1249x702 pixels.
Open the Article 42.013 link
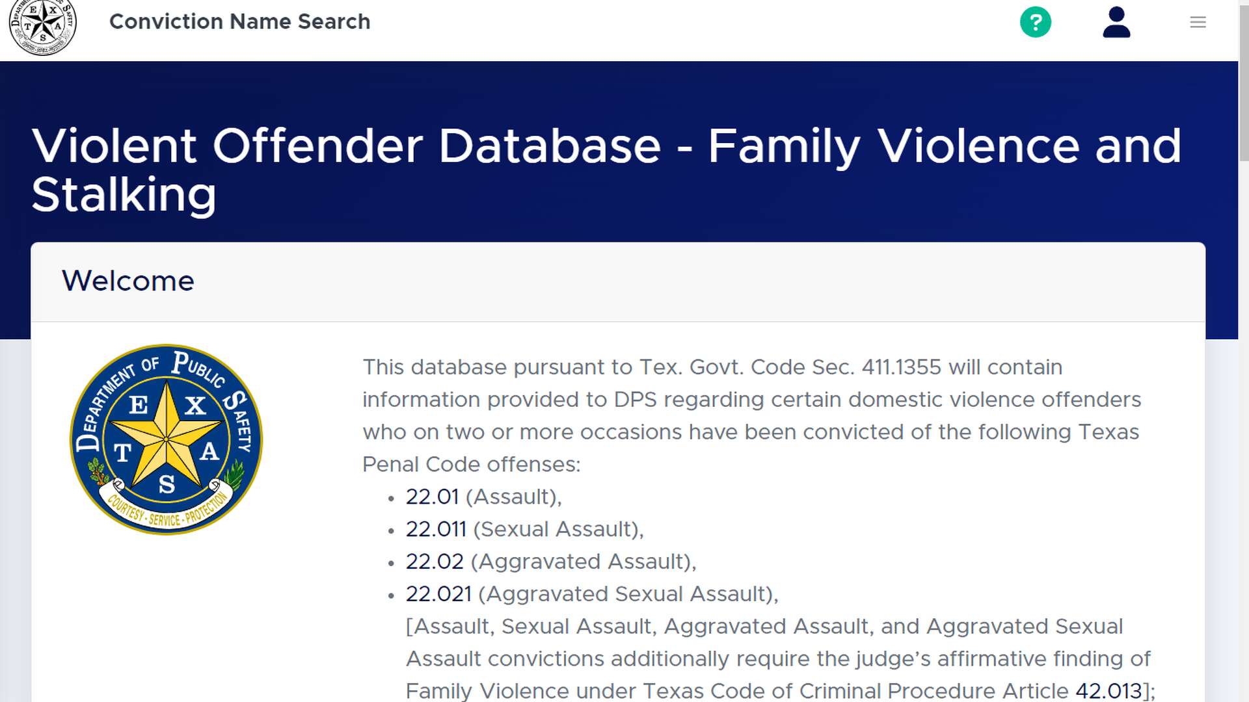point(1108,691)
